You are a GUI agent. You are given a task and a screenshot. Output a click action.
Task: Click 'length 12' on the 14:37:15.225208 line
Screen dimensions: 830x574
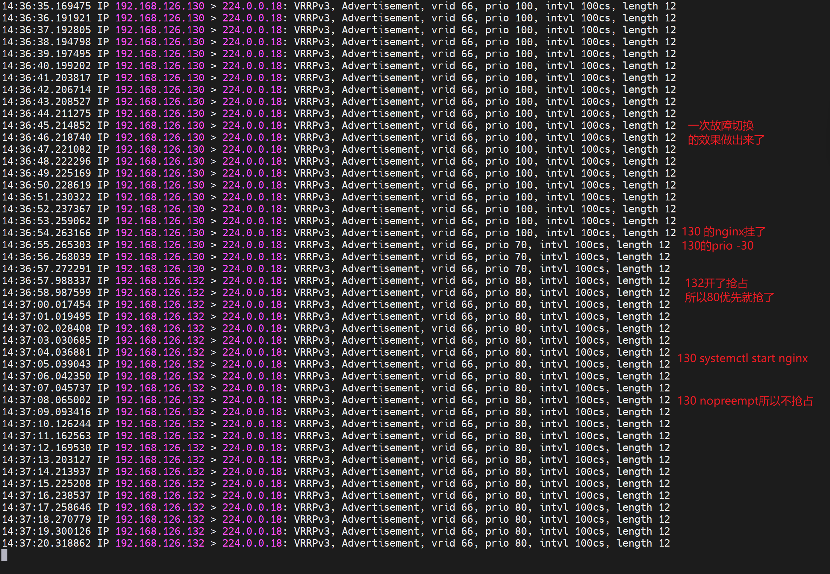click(643, 483)
